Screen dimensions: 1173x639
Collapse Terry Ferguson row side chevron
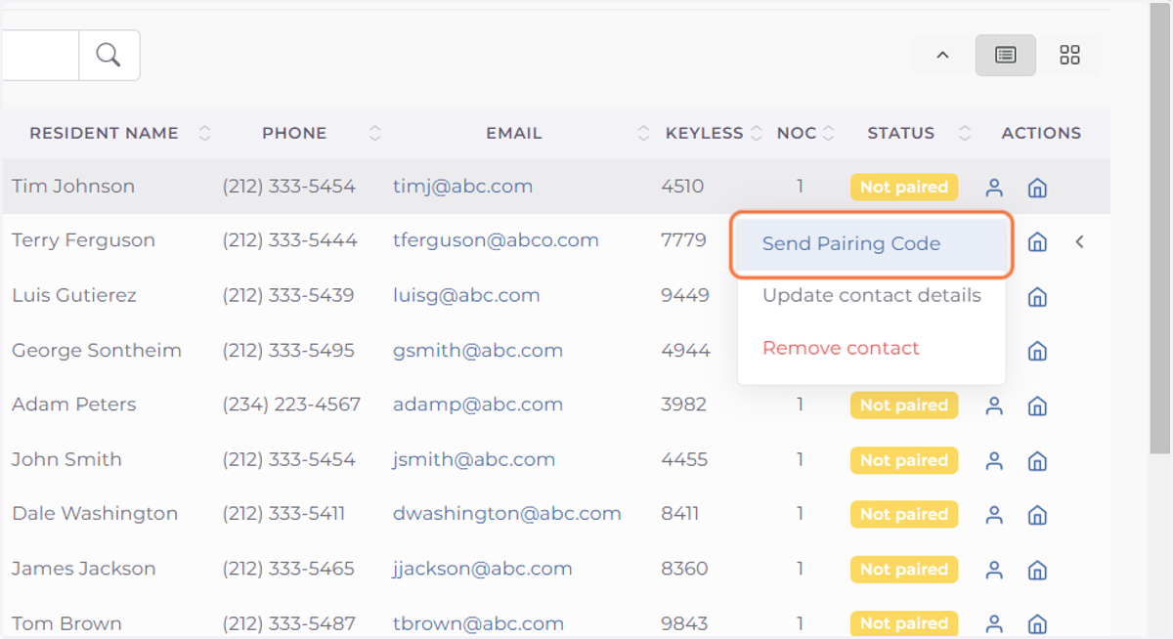pyautogui.click(x=1080, y=241)
